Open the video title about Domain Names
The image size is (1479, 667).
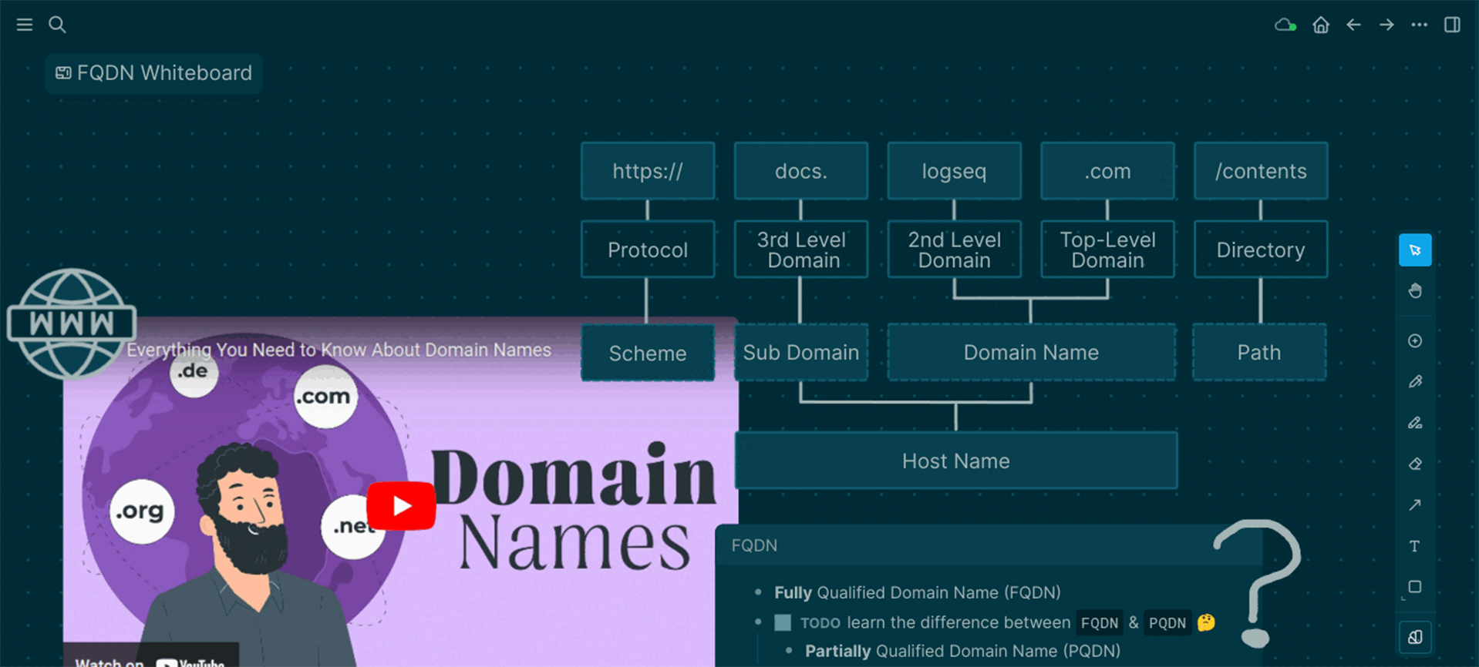(339, 350)
